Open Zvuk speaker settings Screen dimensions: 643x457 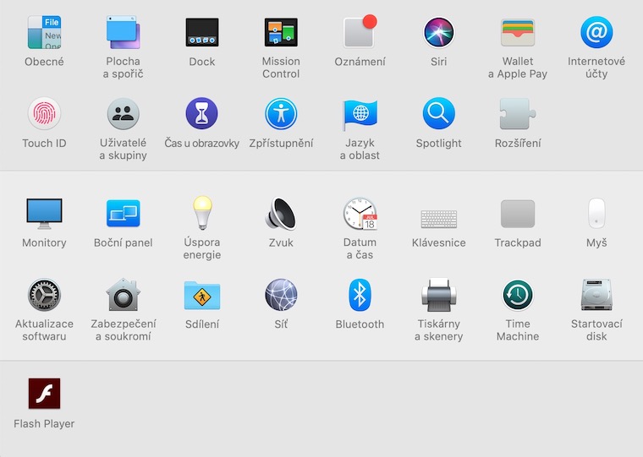point(281,214)
